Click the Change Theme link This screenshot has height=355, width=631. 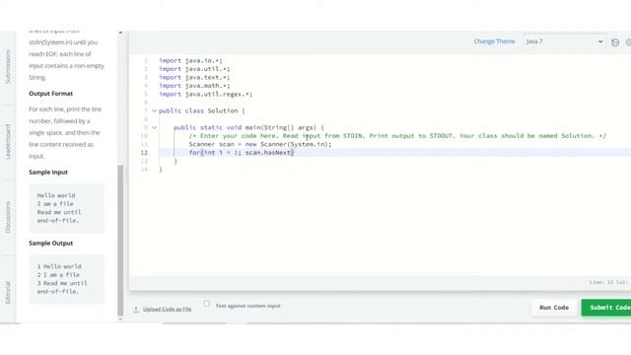coord(494,41)
